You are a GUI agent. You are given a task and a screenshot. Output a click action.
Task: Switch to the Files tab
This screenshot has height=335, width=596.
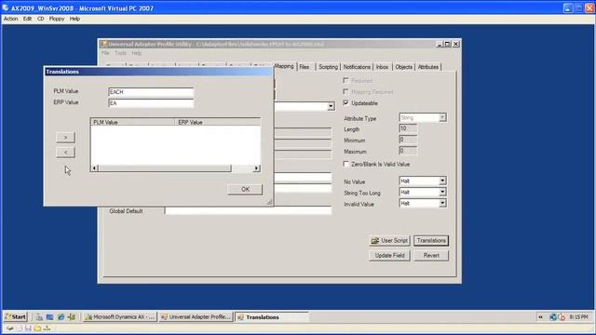coord(305,67)
